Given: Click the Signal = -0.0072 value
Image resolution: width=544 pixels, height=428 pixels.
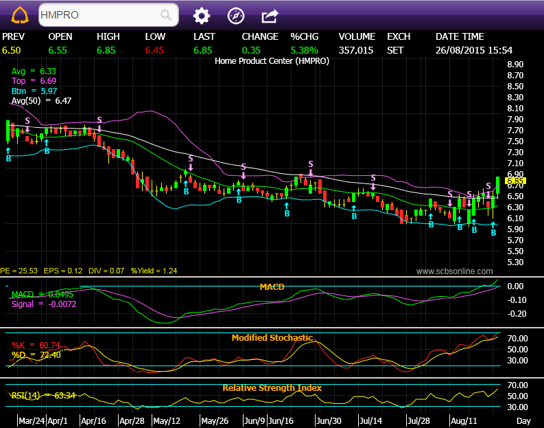Looking at the screenshot, I should click(x=44, y=304).
